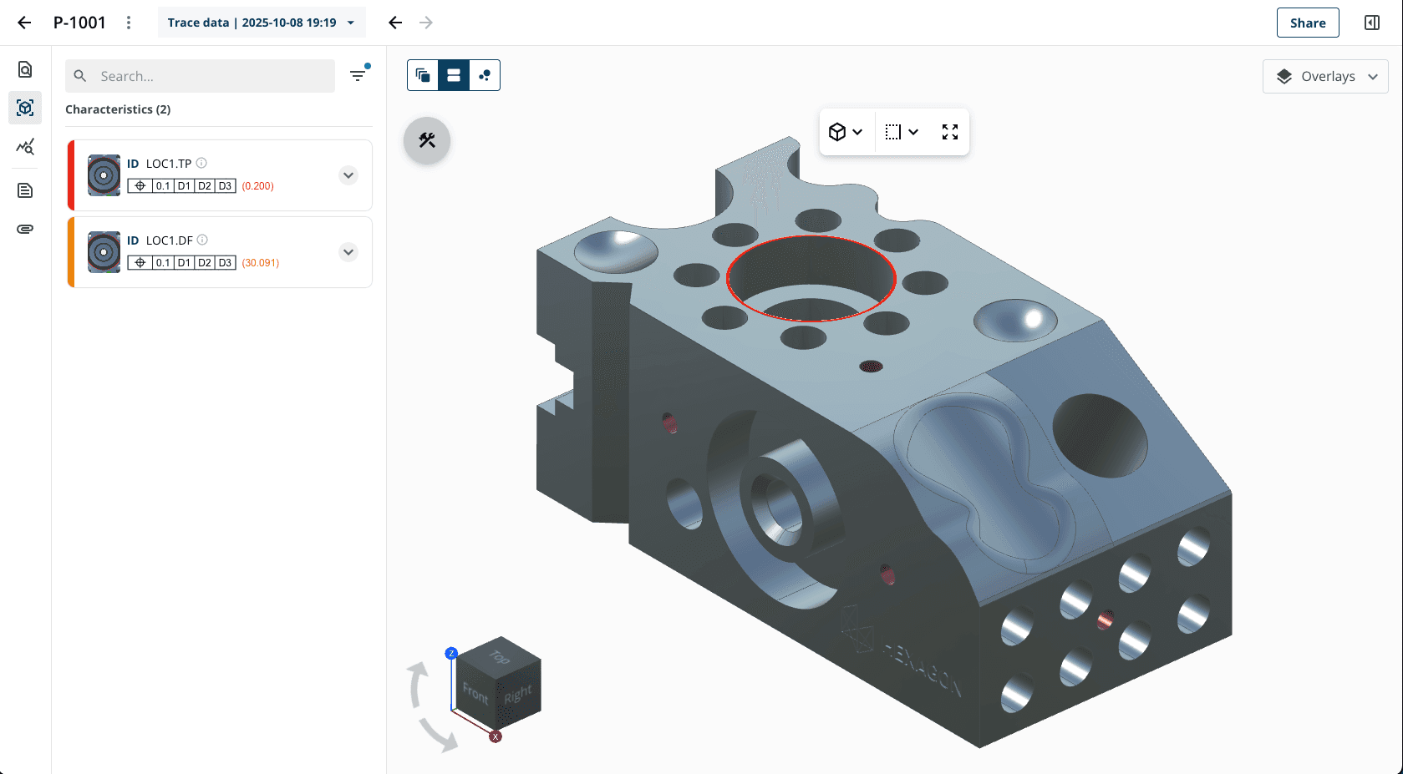Open the filter options icon
This screenshot has width=1403, height=774.
click(358, 75)
